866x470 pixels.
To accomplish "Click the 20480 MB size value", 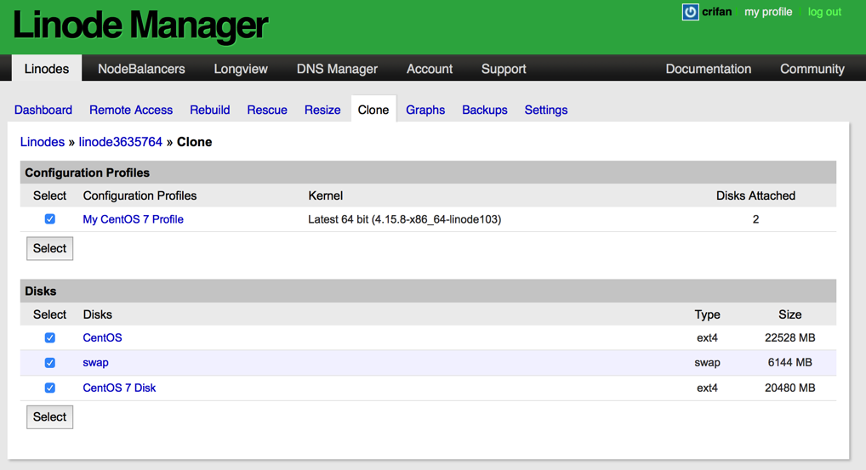I will pyautogui.click(x=789, y=388).
